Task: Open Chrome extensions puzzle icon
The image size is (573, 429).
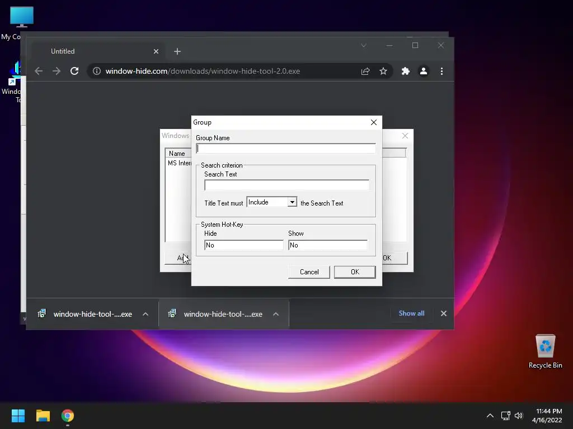Action: tap(406, 71)
